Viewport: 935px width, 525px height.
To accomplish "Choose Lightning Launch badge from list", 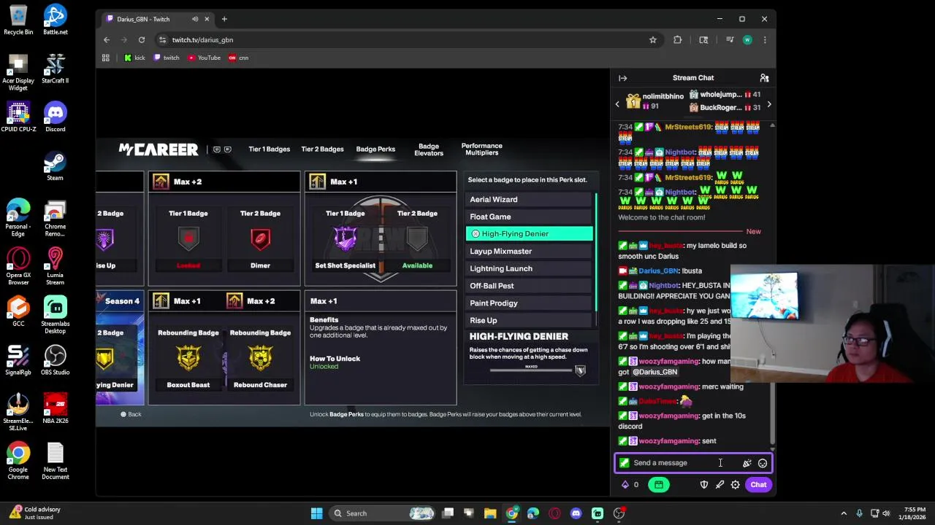I will coord(530,269).
